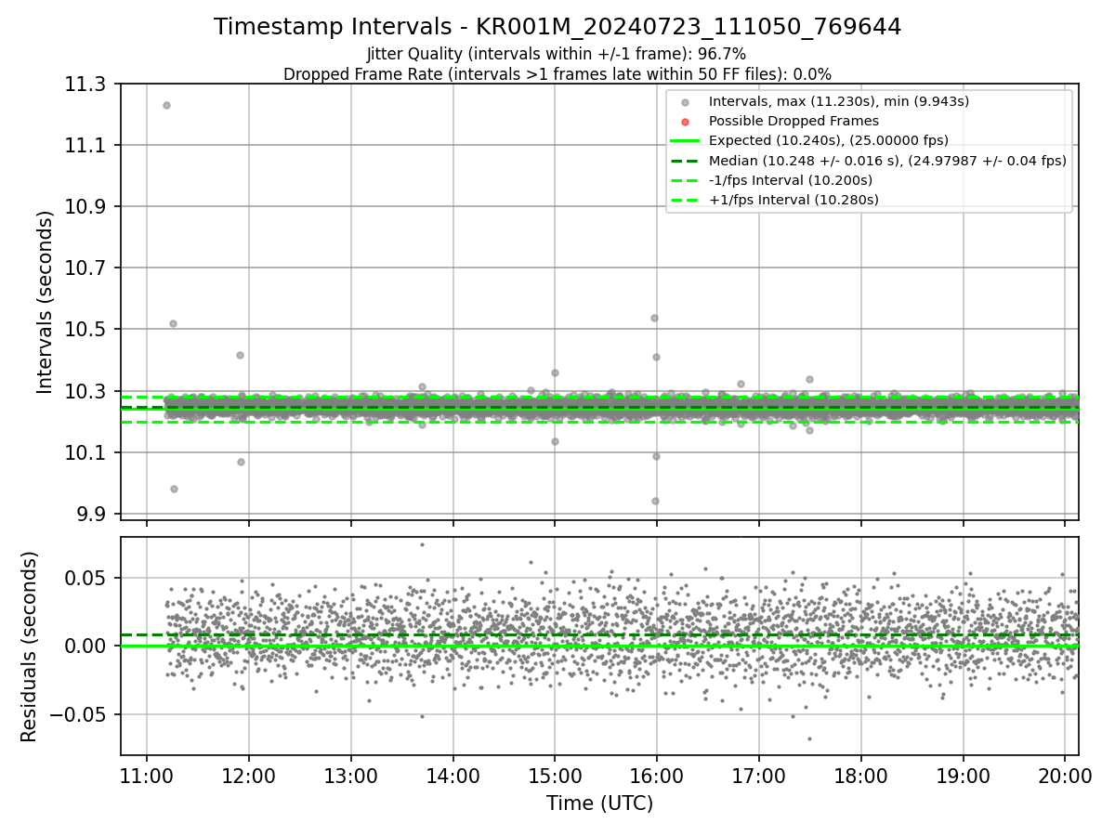Click the 'Intervals (seconds)' y-axis label
1115x836 pixels.
coord(46,302)
